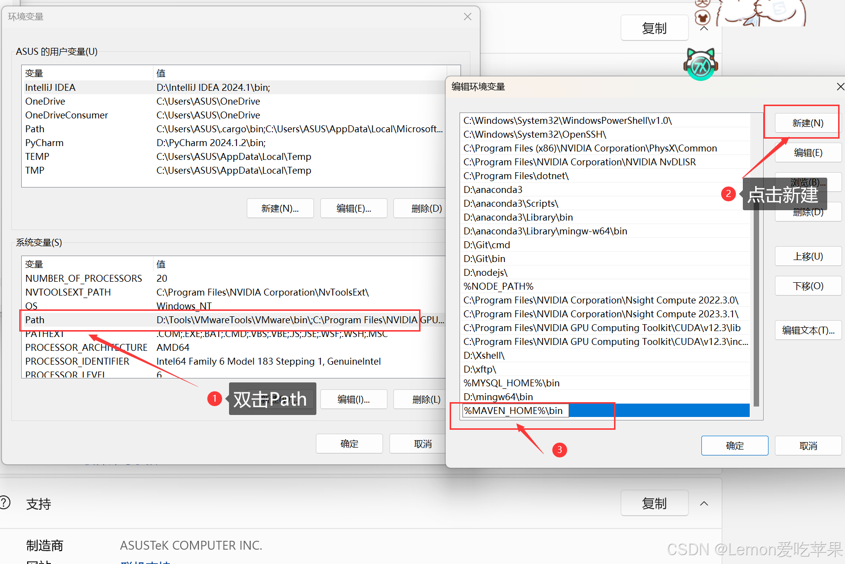Select the D:\xftp\ entry
The image size is (845, 564).
coord(605,369)
